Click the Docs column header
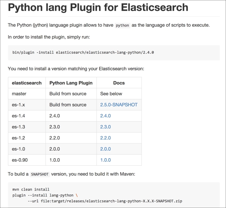Screen dimensions: 226x208 (x=119, y=83)
